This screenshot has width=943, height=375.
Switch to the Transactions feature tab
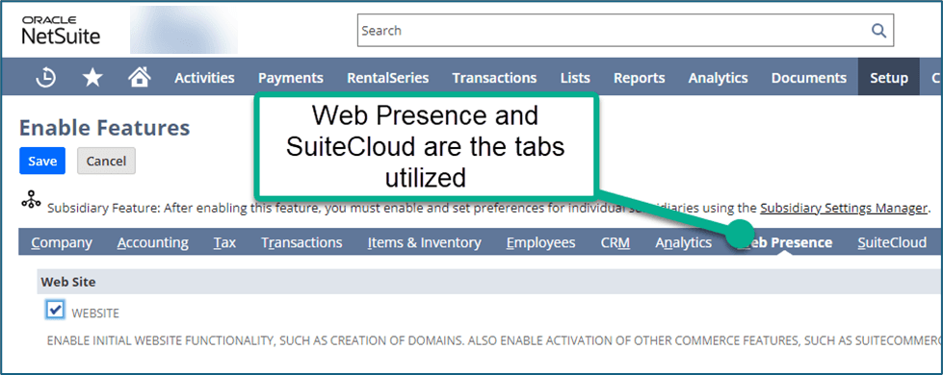301,242
